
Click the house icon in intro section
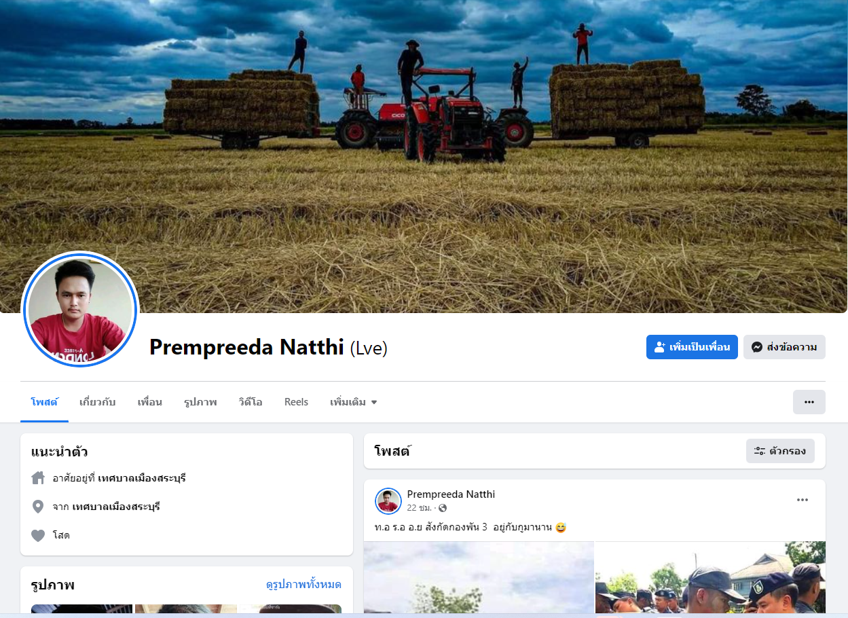(x=38, y=478)
